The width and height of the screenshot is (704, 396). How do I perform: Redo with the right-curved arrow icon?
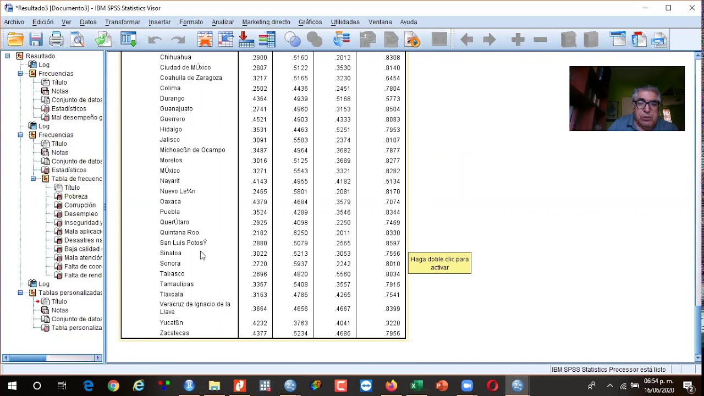click(178, 40)
